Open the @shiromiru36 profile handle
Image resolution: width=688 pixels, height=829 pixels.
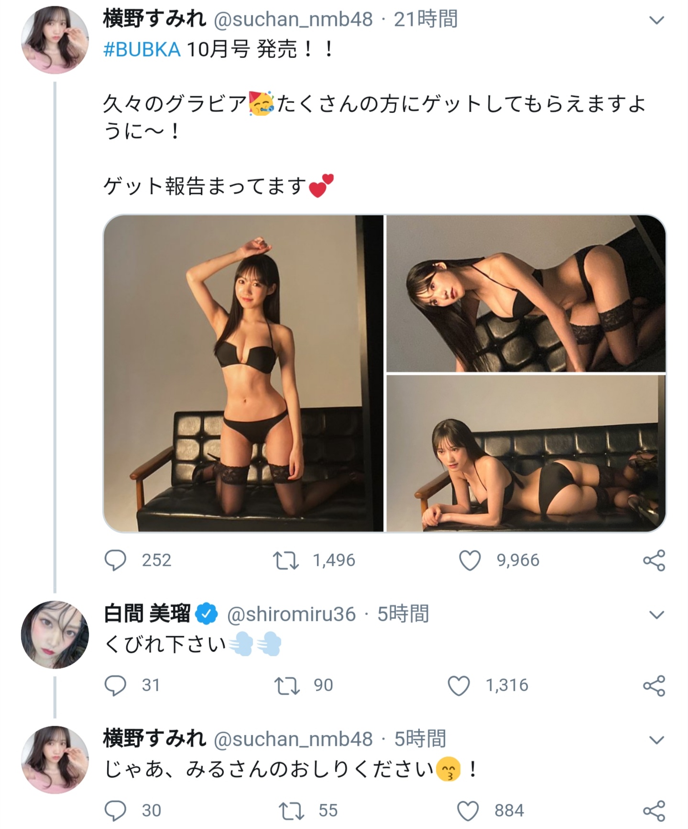(x=291, y=615)
